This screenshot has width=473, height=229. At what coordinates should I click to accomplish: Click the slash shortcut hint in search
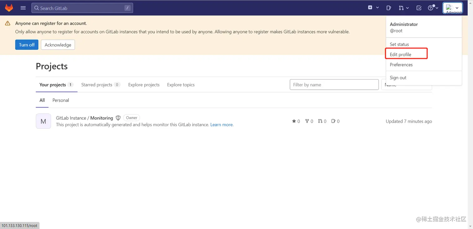point(127,8)
